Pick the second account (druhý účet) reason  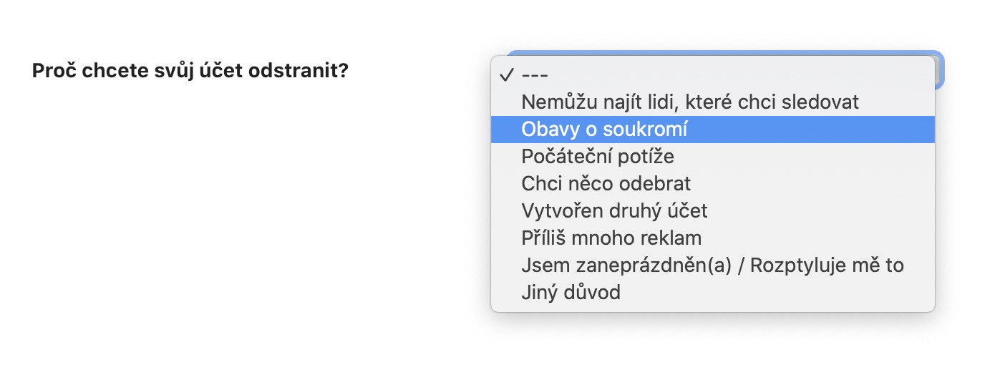(614, 211)
